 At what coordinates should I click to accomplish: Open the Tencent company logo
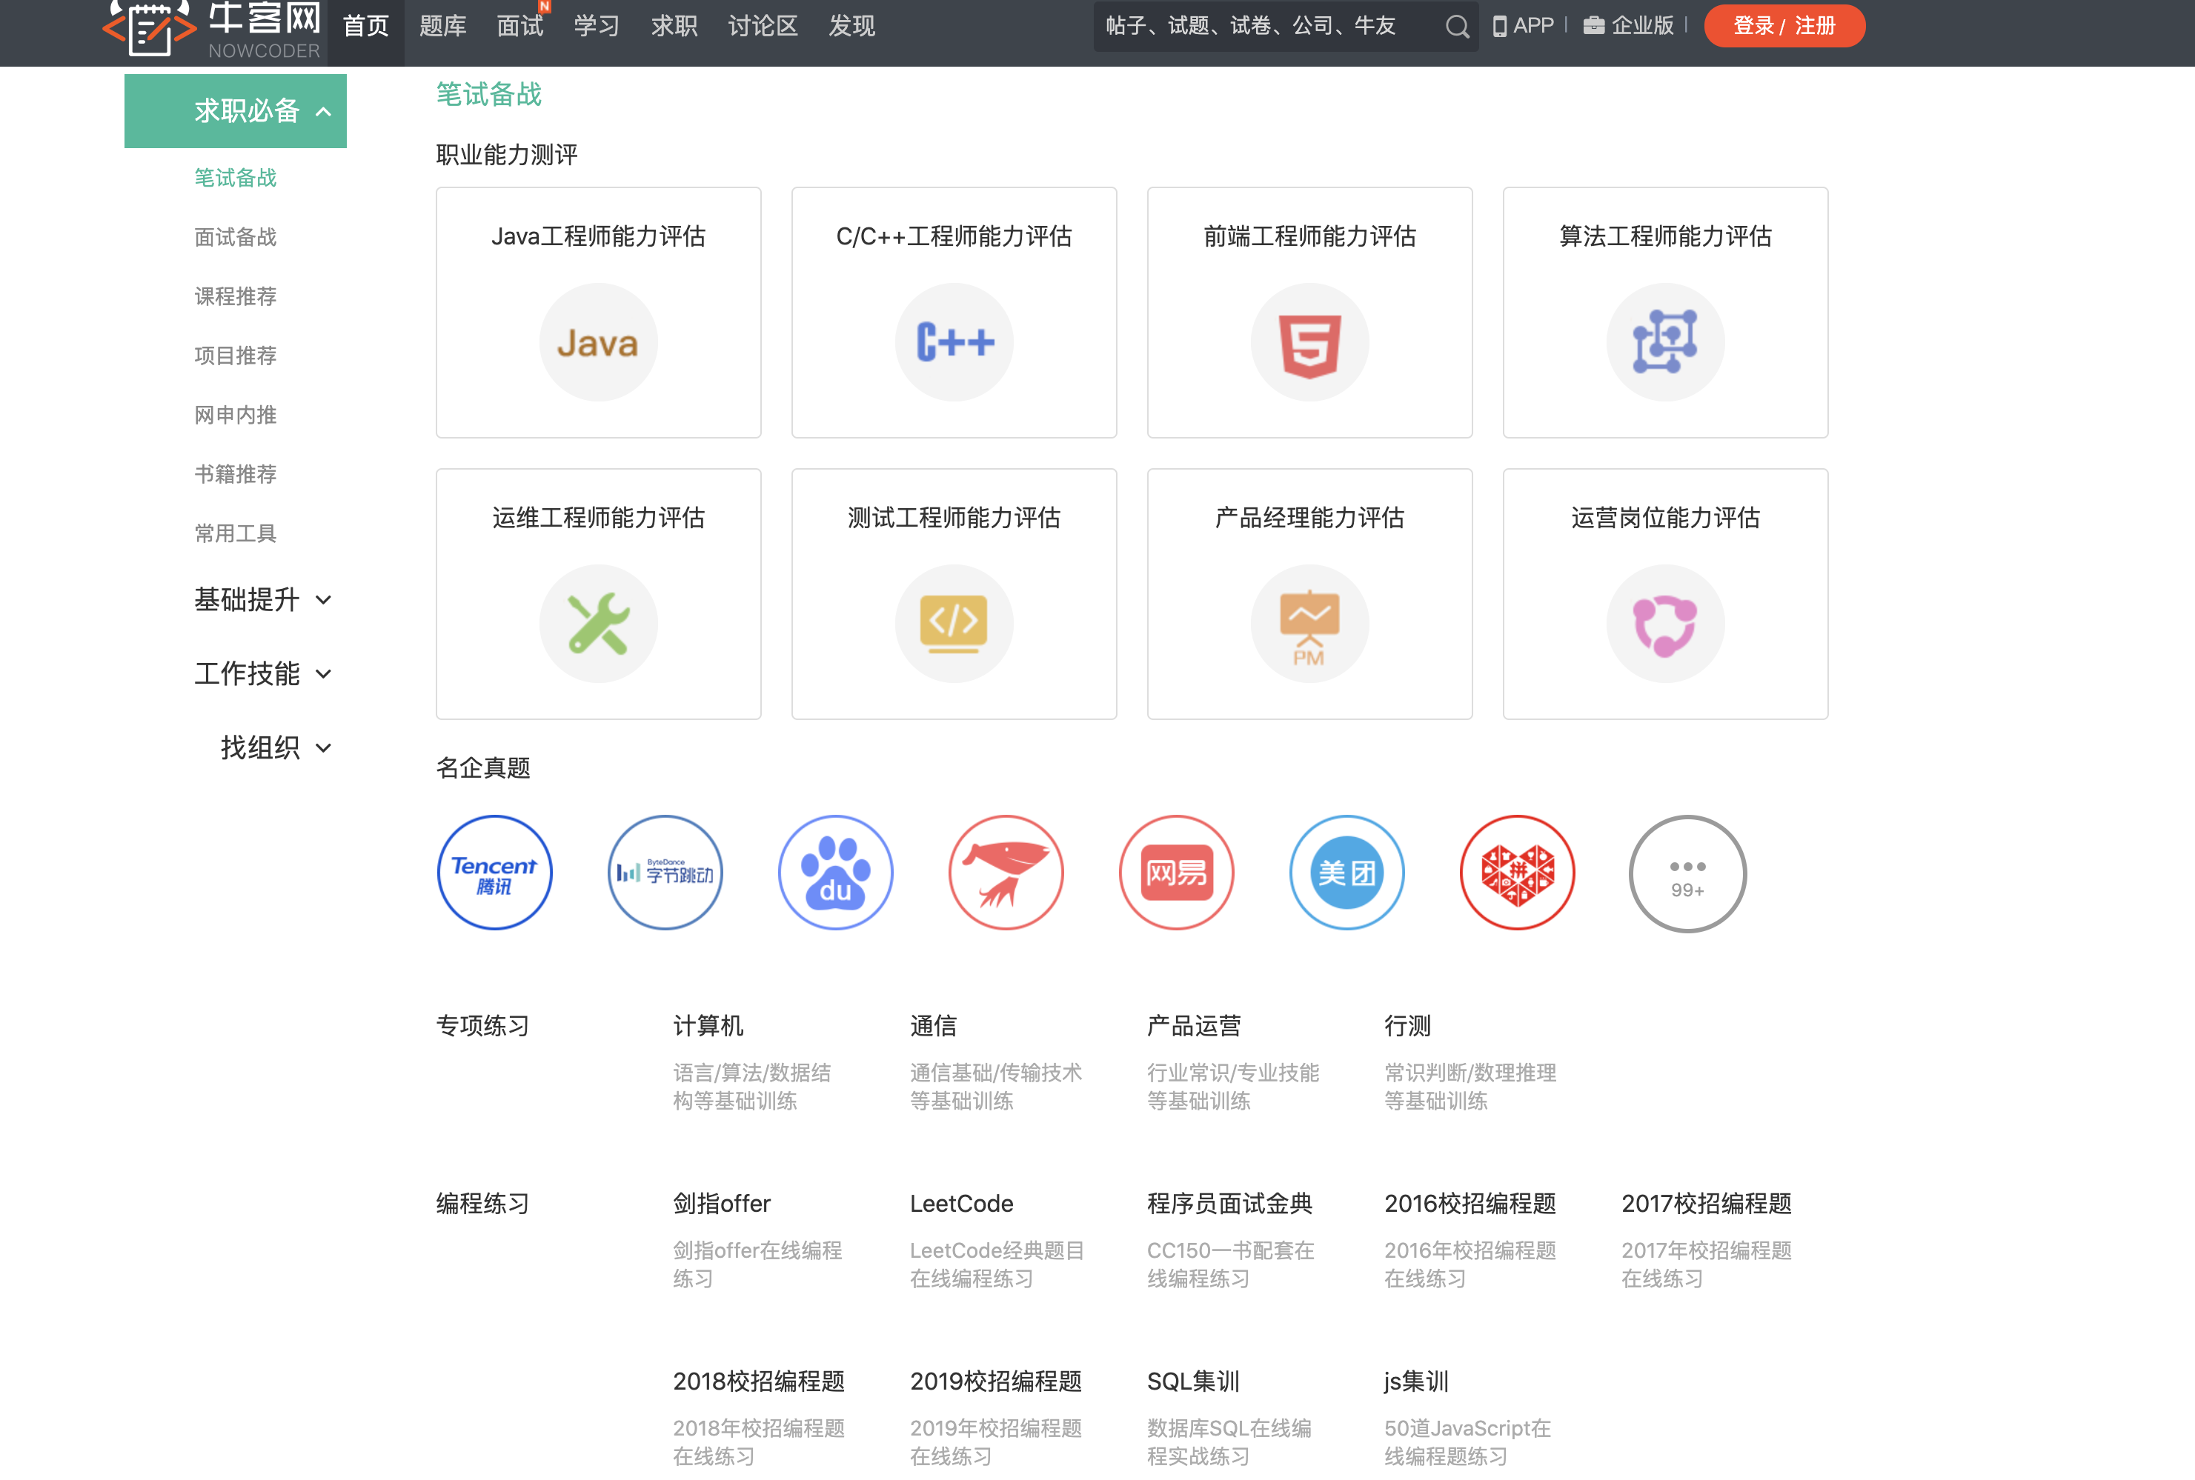[x=495, y=872]
